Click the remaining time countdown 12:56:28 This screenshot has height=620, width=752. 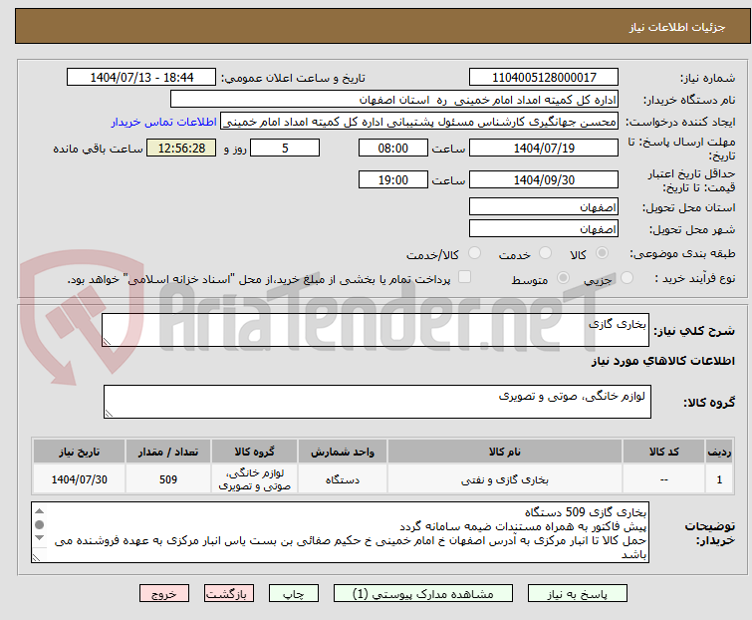181,148
